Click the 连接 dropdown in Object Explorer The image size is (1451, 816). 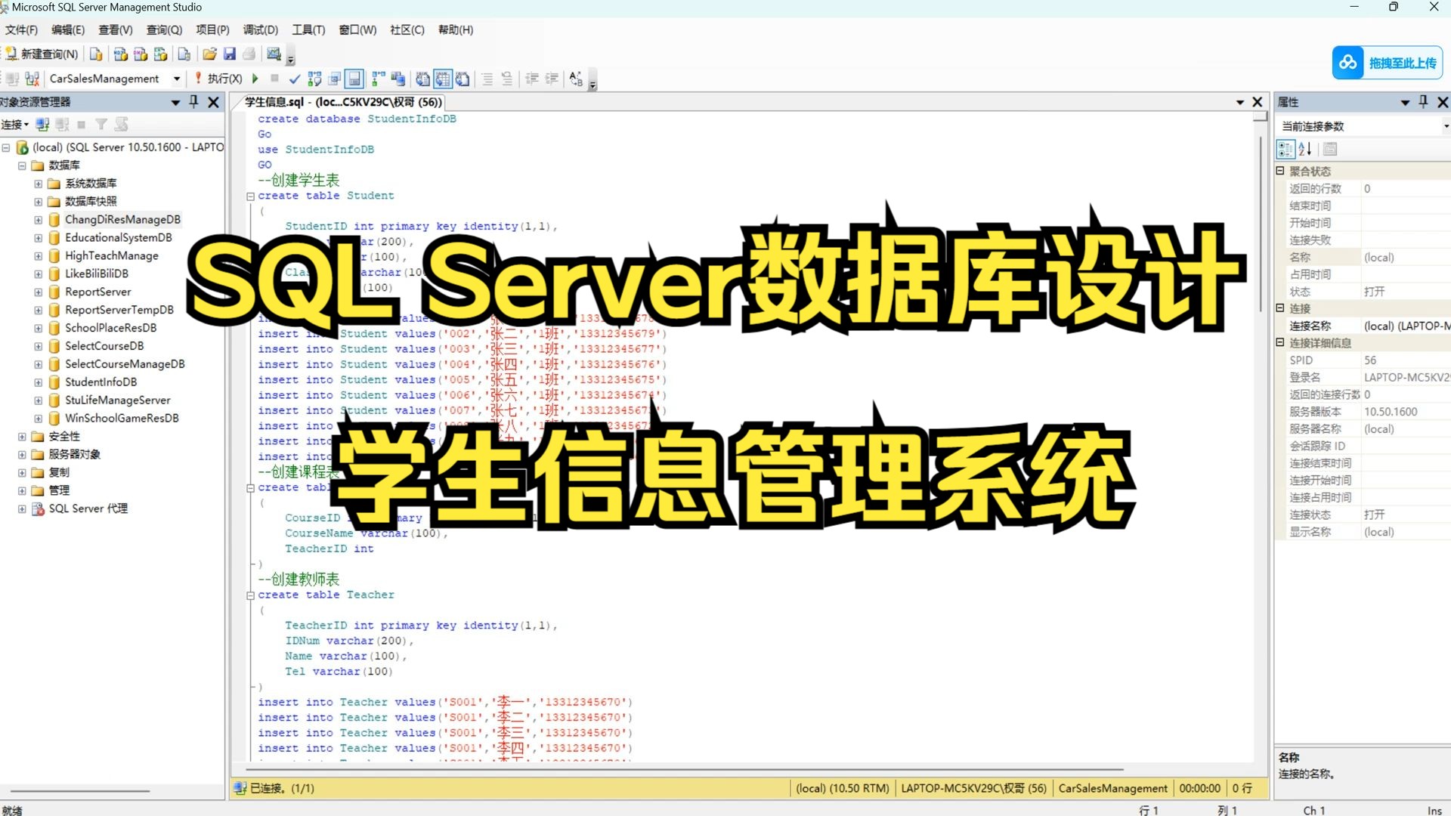coord(15,124)
